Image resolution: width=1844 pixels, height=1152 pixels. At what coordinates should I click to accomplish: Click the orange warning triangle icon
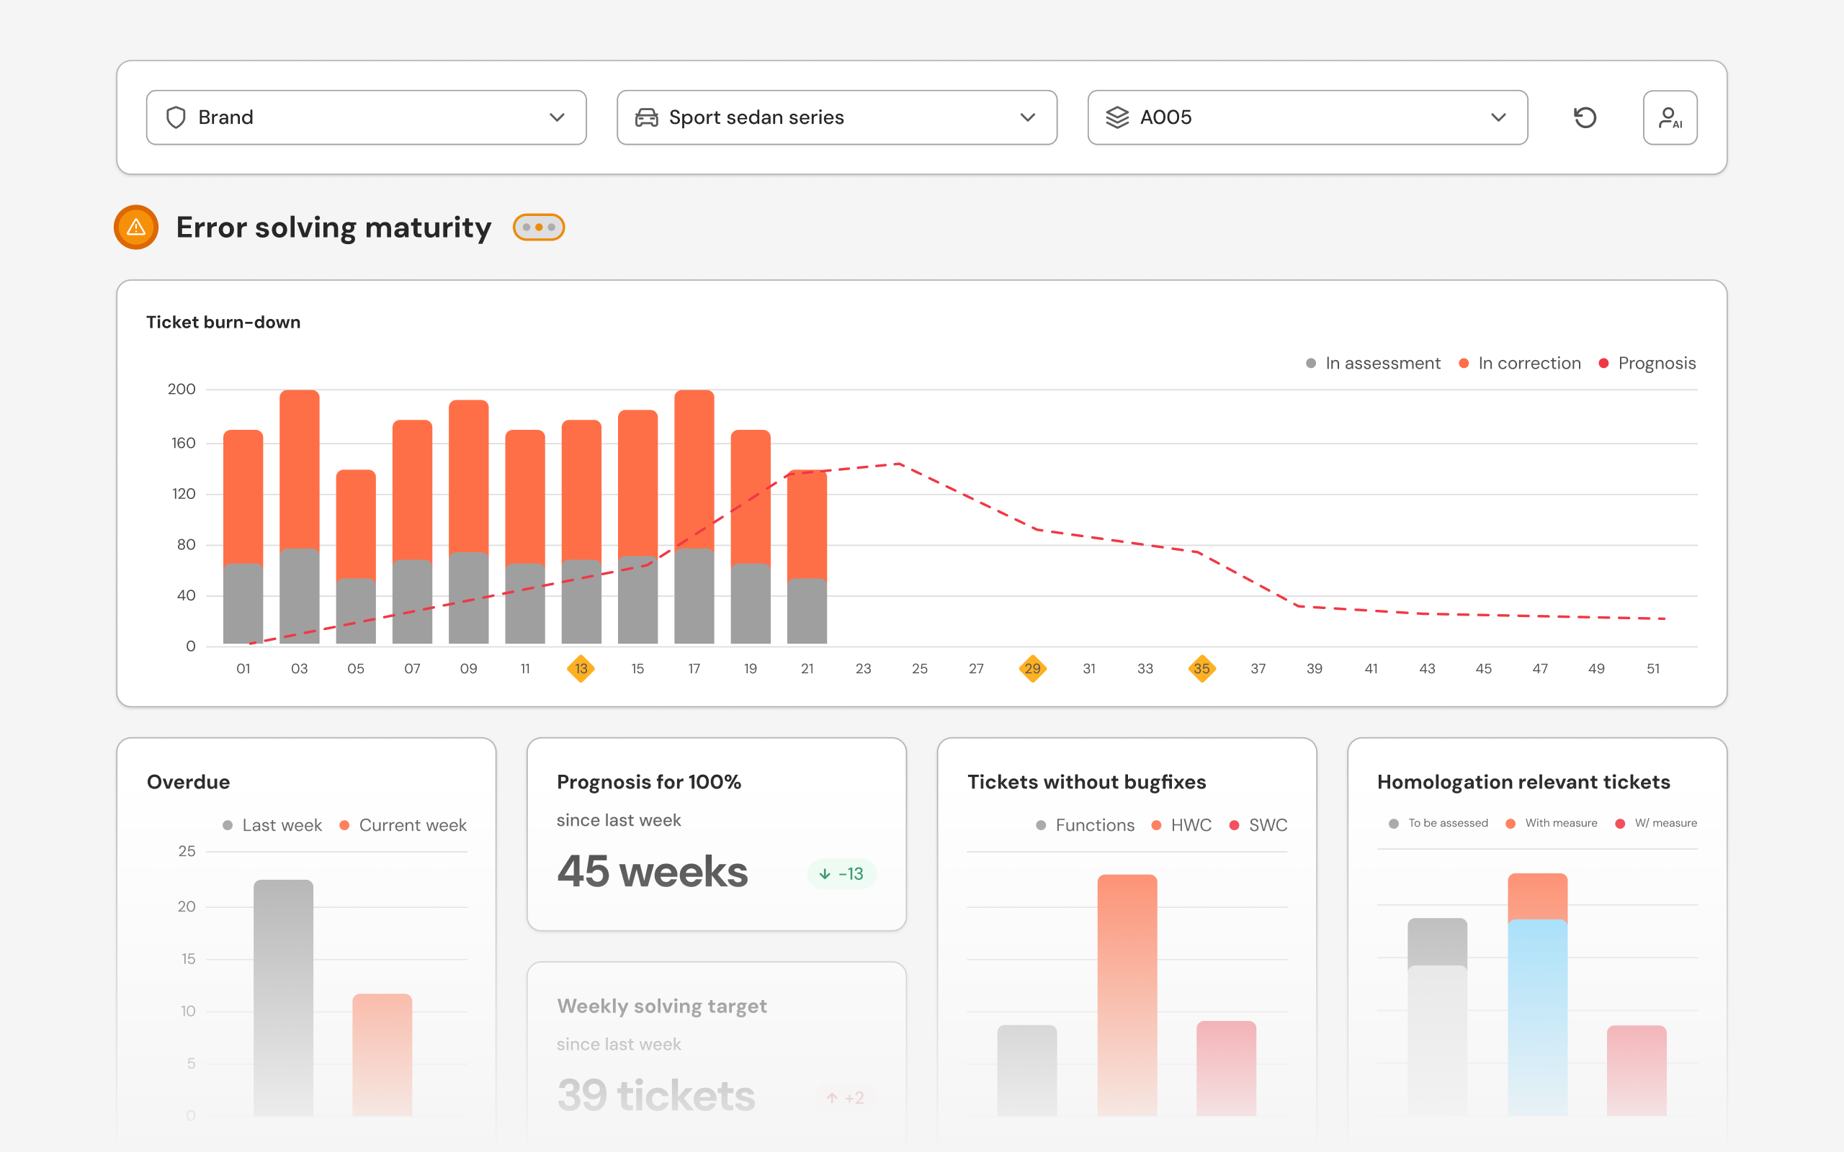pyautogui.click(x=135, y=227)
